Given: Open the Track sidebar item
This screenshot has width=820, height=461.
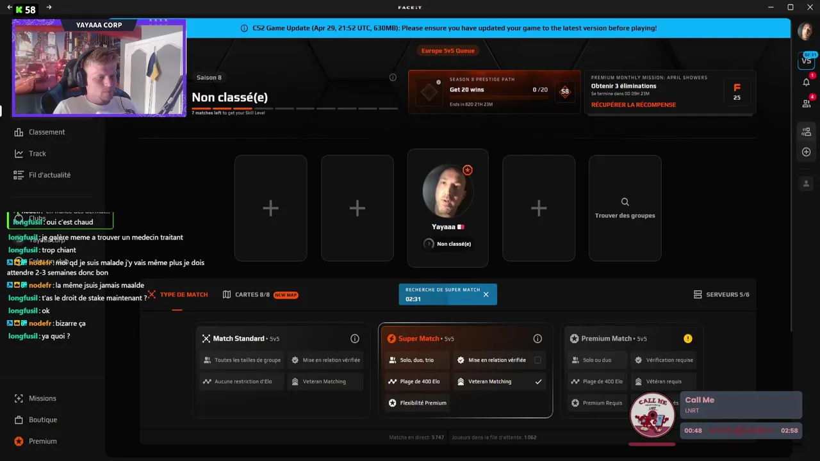Looking at the screenshot, I should point(30,154).
